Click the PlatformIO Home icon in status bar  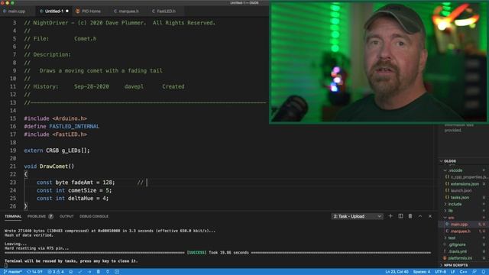(x=71, y=272)
